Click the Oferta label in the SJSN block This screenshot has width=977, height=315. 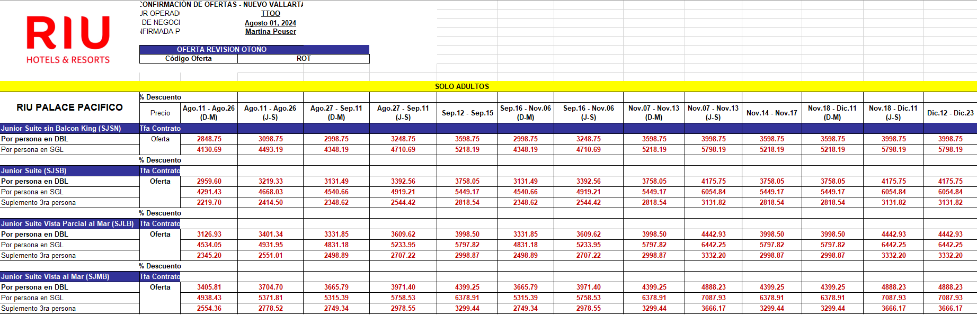160,139
